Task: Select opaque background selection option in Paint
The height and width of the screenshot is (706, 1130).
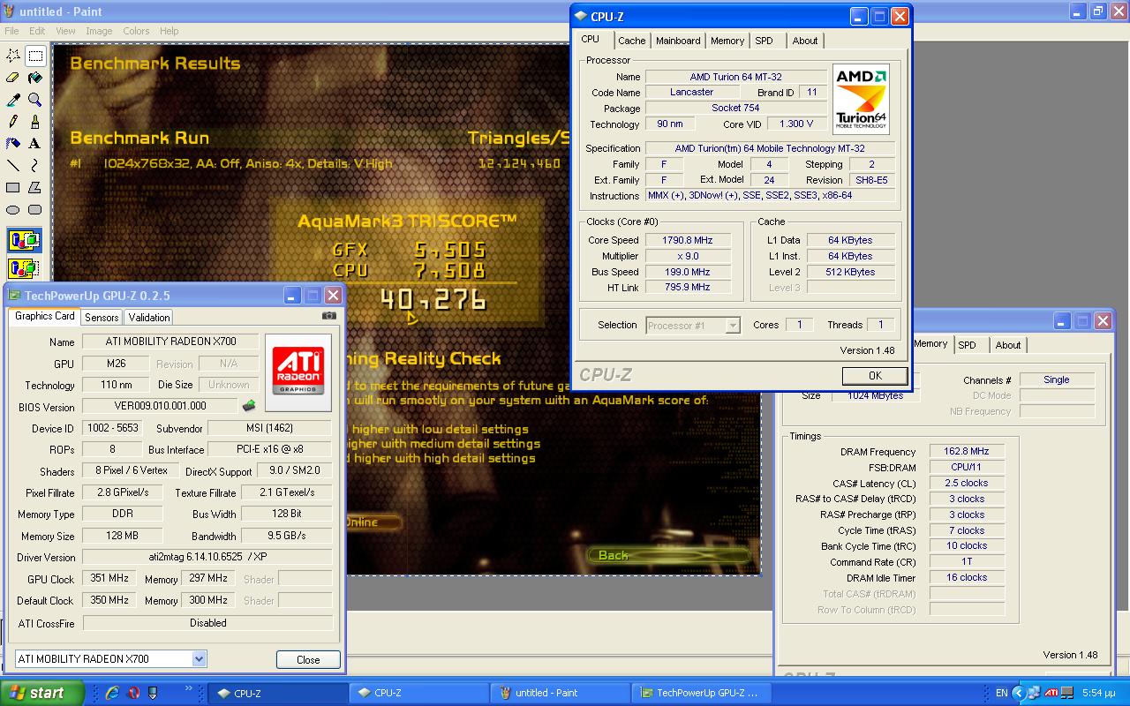Action: tap(24, 240)
